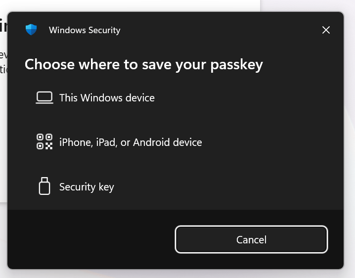Pick the "Security key" option label
The image size is (355, 278).
[x=87, y=187]
